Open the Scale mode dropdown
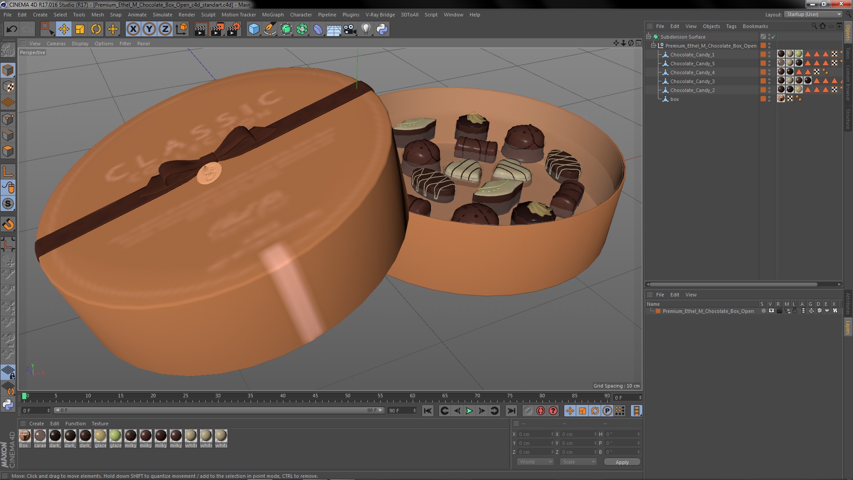This screenshot has height=480, width=853. point(578,462)
